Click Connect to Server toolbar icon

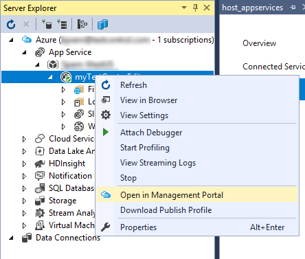(x=62, y=24)
